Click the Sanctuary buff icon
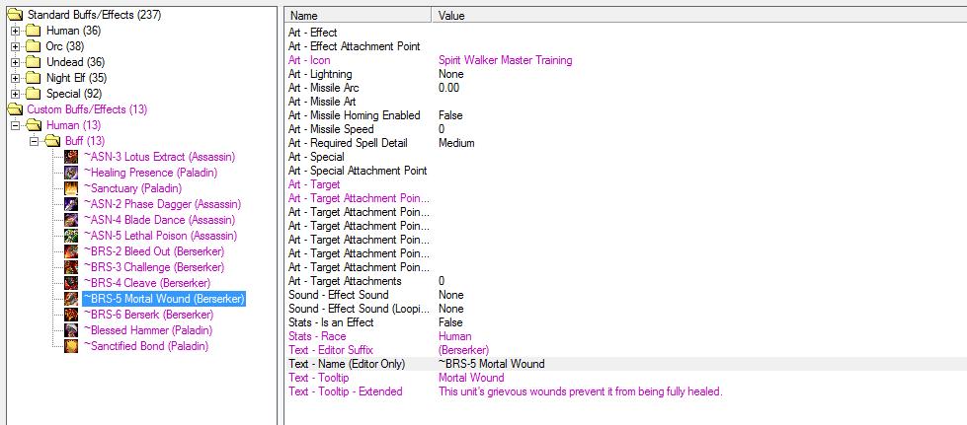 71,188
